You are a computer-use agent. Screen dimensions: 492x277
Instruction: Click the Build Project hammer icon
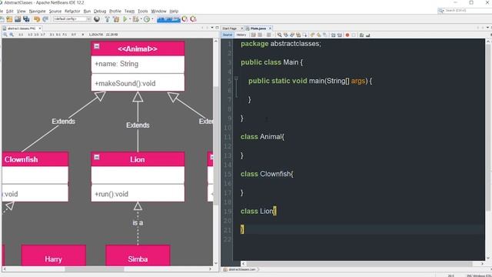pyautogui.click(x=108, y=19)
